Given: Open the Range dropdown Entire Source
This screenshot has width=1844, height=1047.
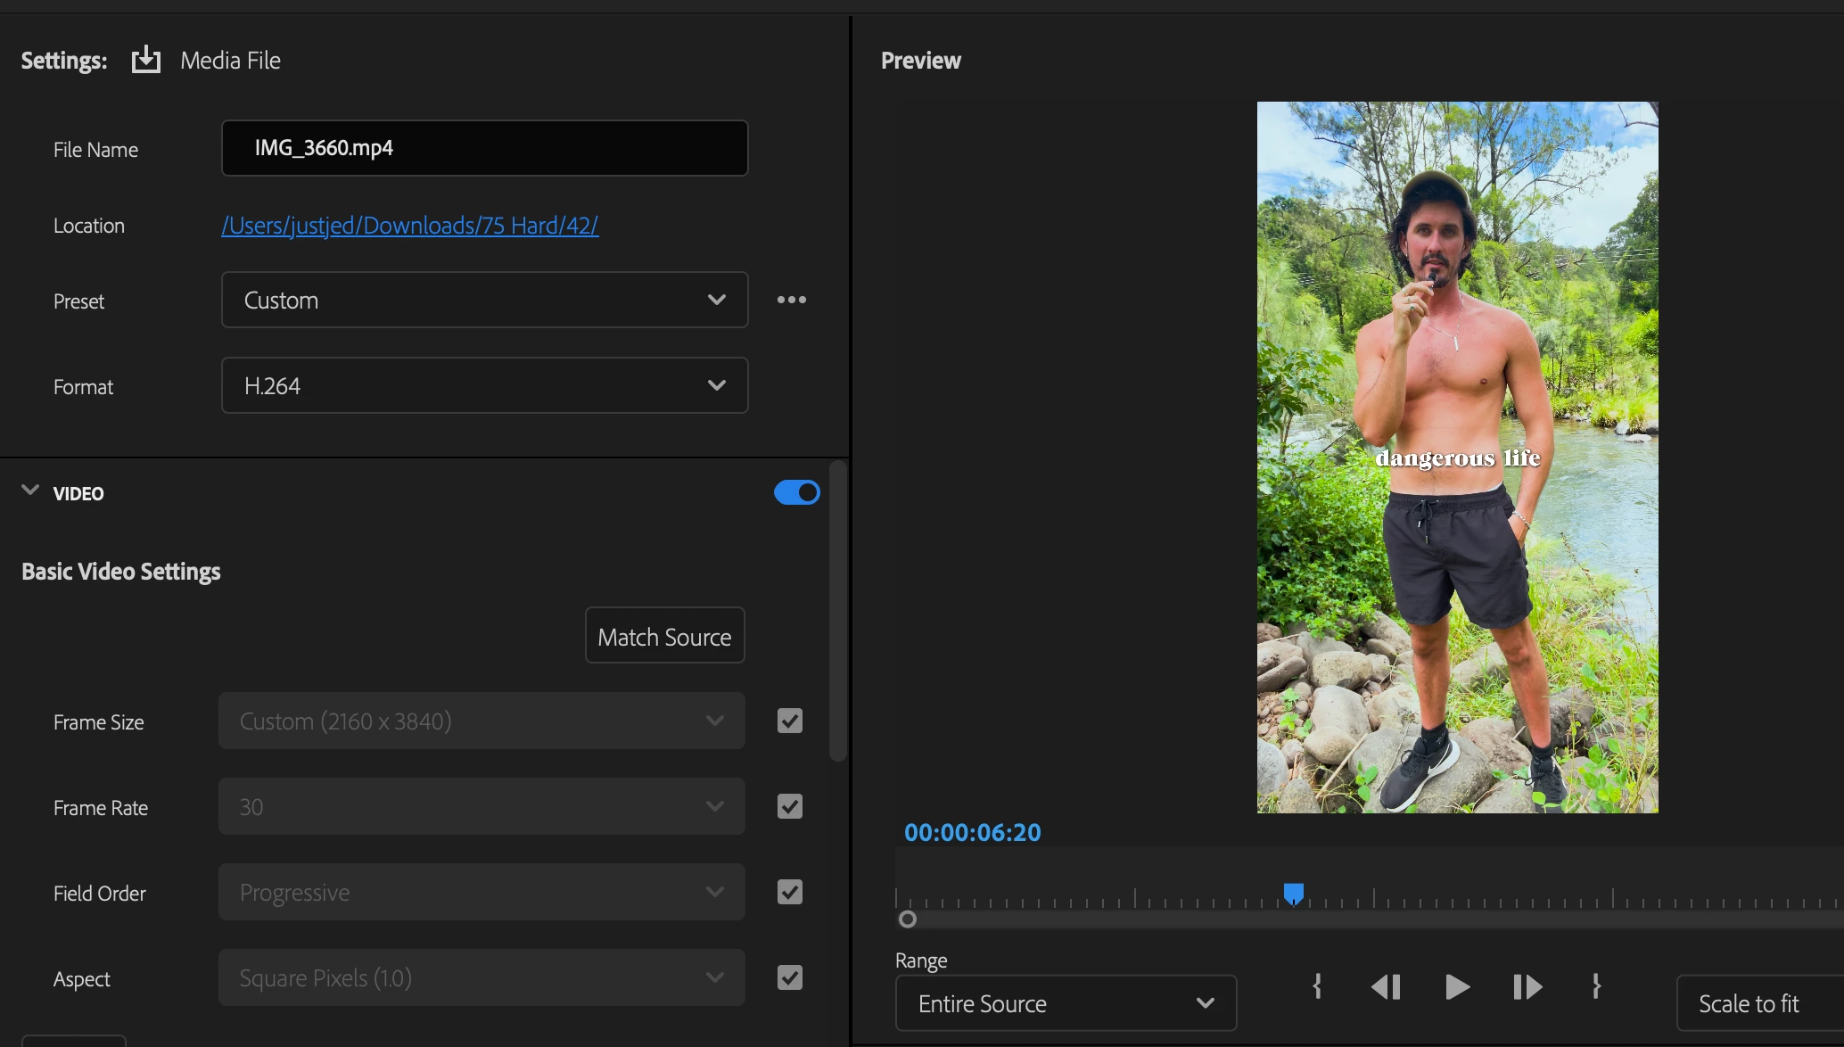Looking at the screenshot, I should click(x=1066, y=1003).
